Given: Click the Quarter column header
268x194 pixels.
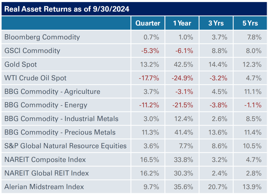Looking at the screenshot, I should coord(148,23).
